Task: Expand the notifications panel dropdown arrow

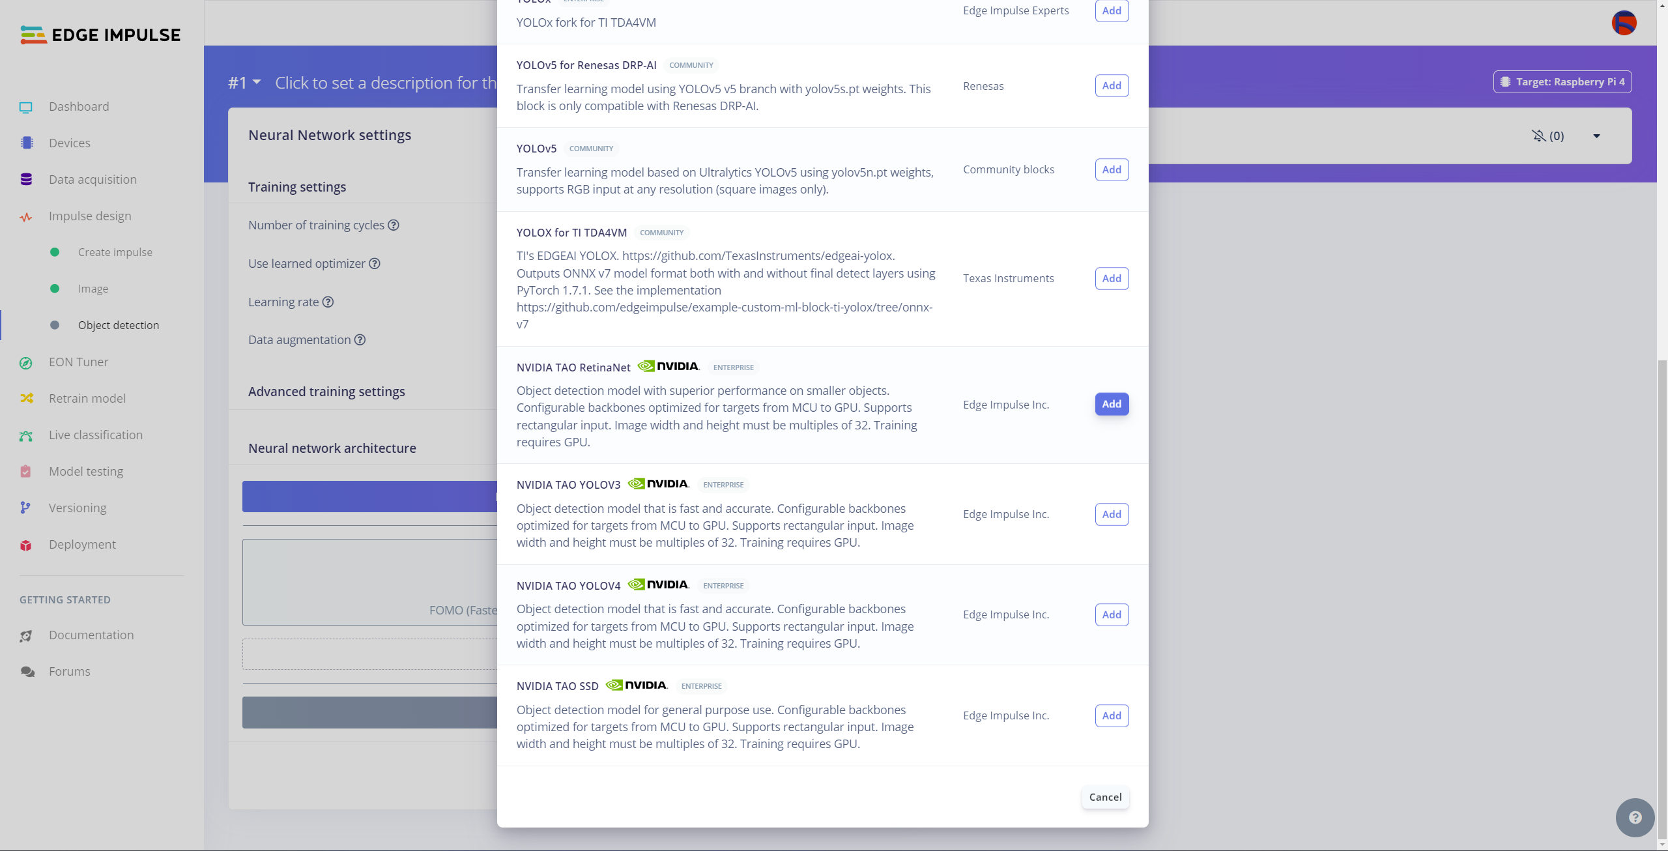Action: click(x=1596, y=136)
